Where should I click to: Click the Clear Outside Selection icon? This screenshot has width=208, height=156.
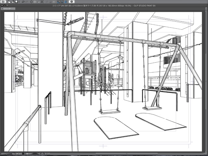pos(35,2)
